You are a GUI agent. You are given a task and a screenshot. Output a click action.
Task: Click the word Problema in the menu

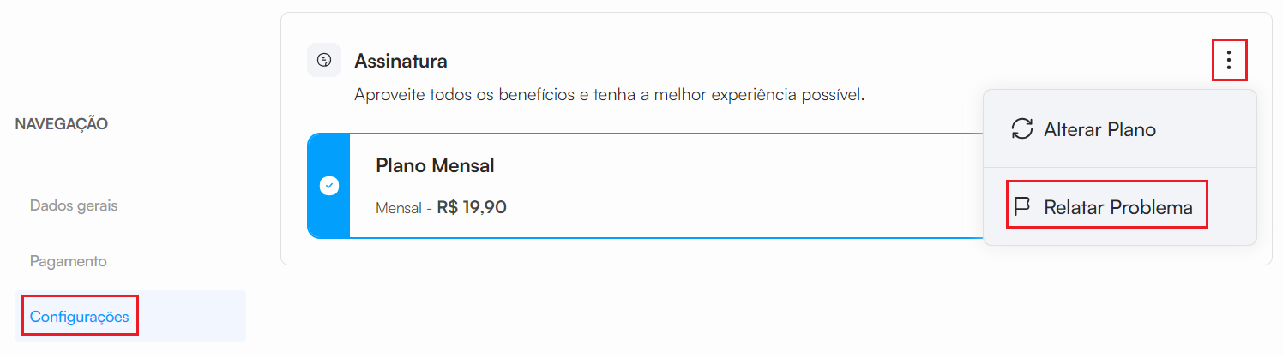point(1151,207)
